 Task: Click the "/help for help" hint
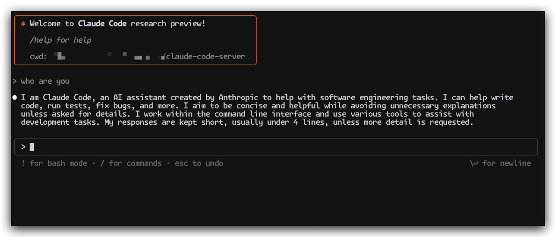click(x=60, y=40)
